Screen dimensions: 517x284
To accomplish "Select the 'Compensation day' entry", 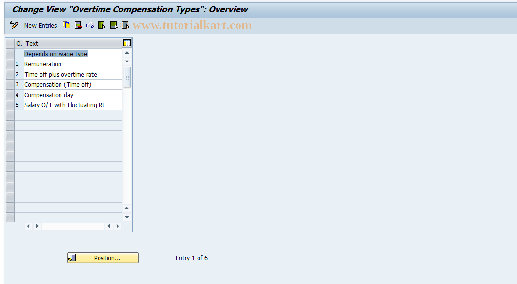I will pyautogui.click(x=73, y=95).
